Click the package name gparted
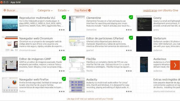The width and height of the screenshot is (180, 101). pos(90,50)
